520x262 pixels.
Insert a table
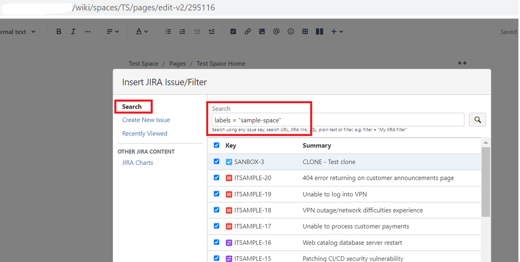[x=305, y=32]
